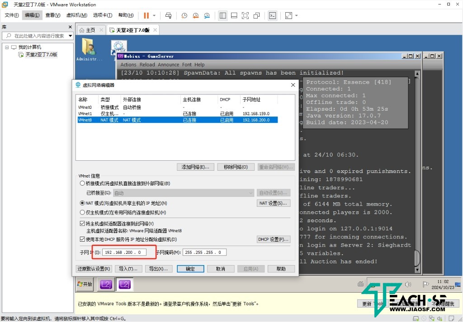Select the VMnet1 host-only network row
Image resolution: width=463 pixels, height=322 pixels.
pyautogui.click(x=177, y=113)
